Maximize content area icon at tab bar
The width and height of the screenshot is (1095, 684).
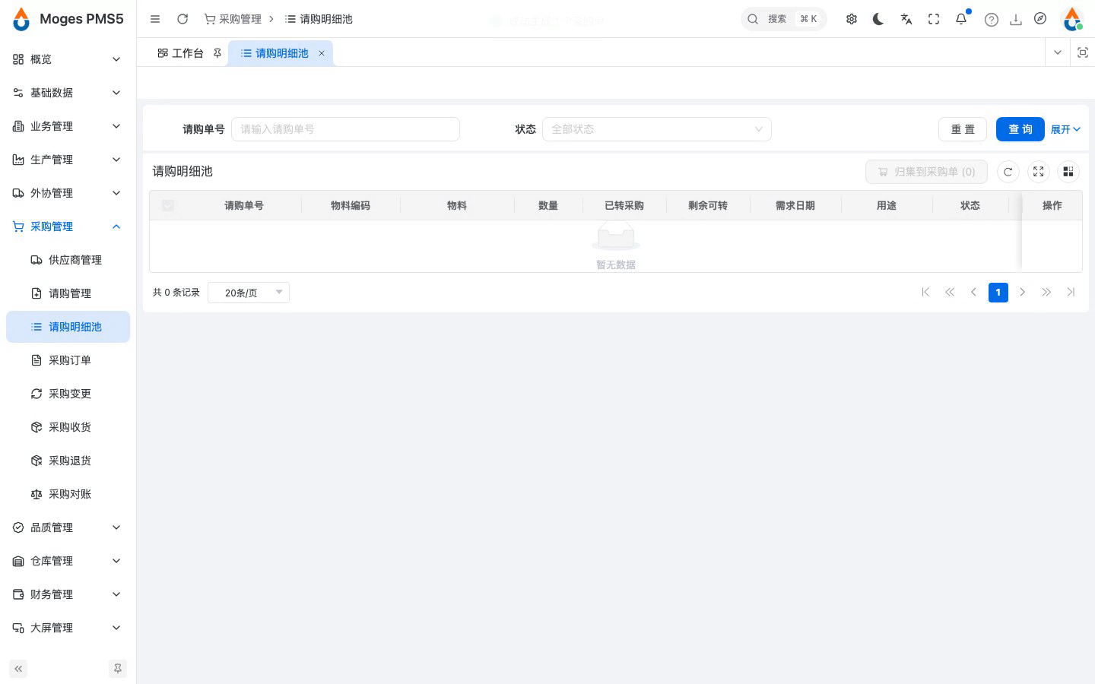pyautogui.click(x=1083, y=52)
